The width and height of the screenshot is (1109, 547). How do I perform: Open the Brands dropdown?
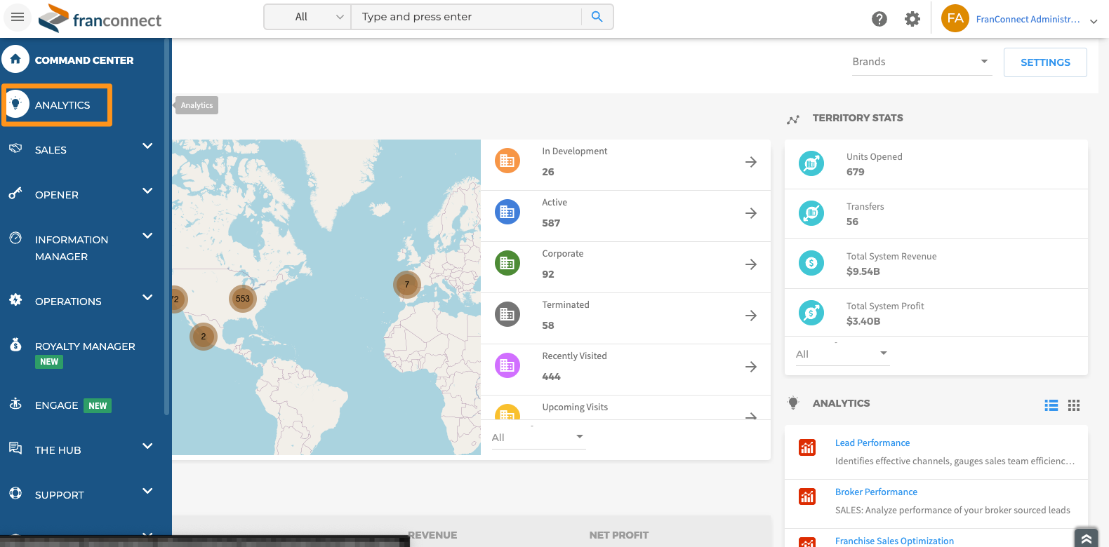coord(920,62)
